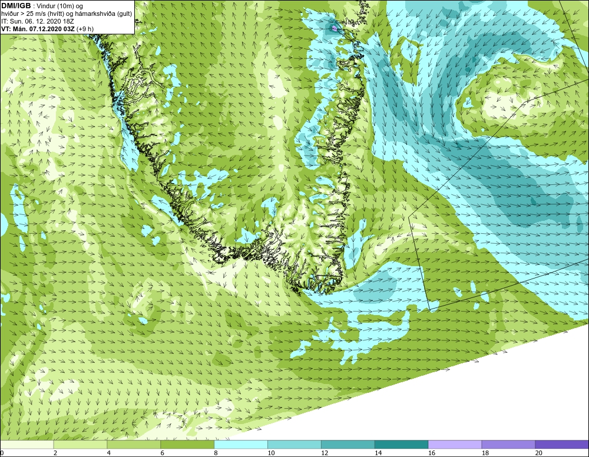
Task: Click the 2–4 m/s light green swatch
Action: tap(80, 445)
